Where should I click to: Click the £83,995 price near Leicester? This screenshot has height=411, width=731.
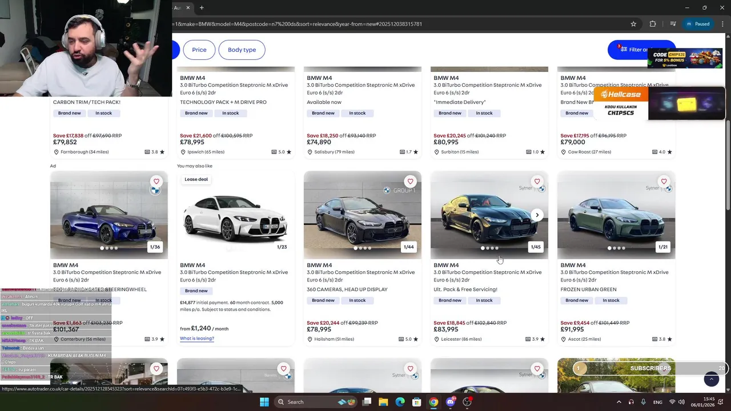tap(446, 329)
